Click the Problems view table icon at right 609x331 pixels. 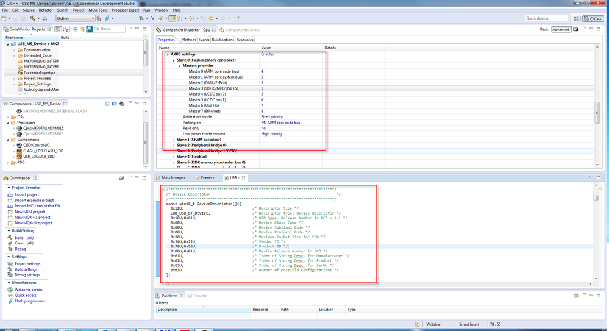click(x=575, y=296)
